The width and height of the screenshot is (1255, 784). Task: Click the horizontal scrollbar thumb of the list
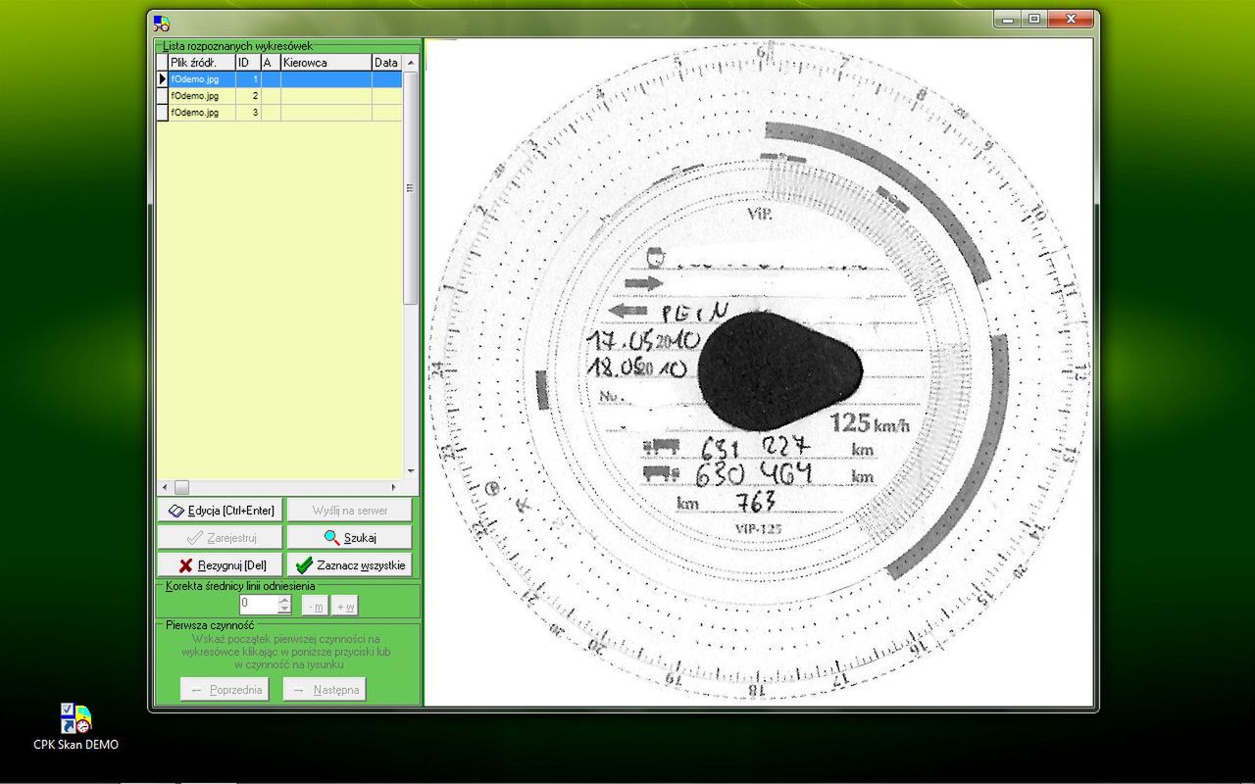pyautogui.click(x=181, y=487)
